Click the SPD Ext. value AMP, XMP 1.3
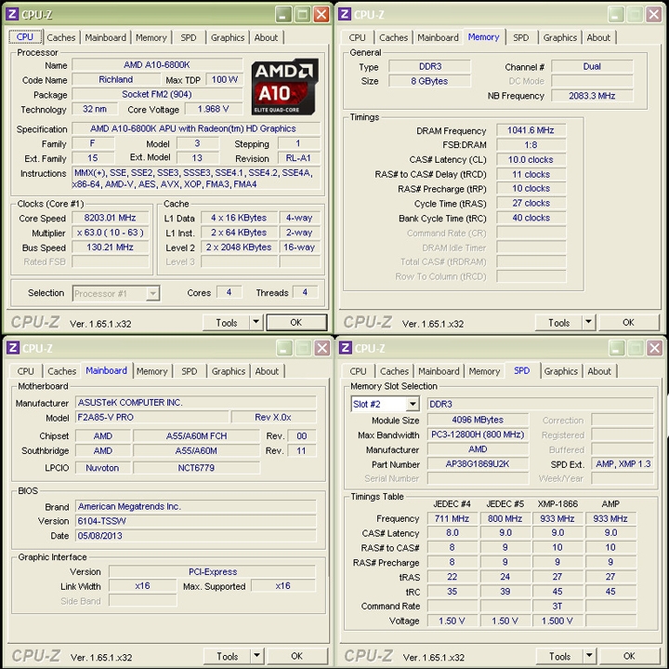This screenshot has width=669, height=669. [x=623, y=464]
